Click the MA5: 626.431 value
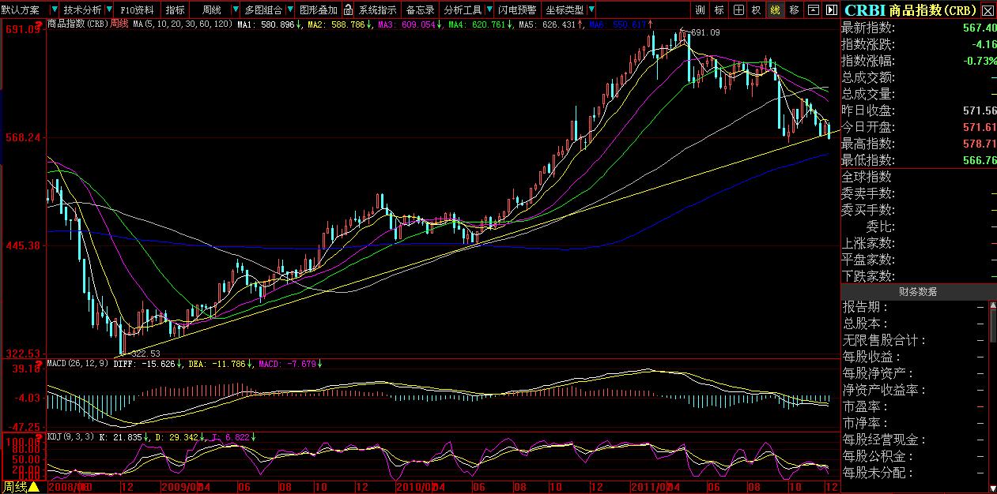Screen dimensions: 997x494 tap(547, 25)
